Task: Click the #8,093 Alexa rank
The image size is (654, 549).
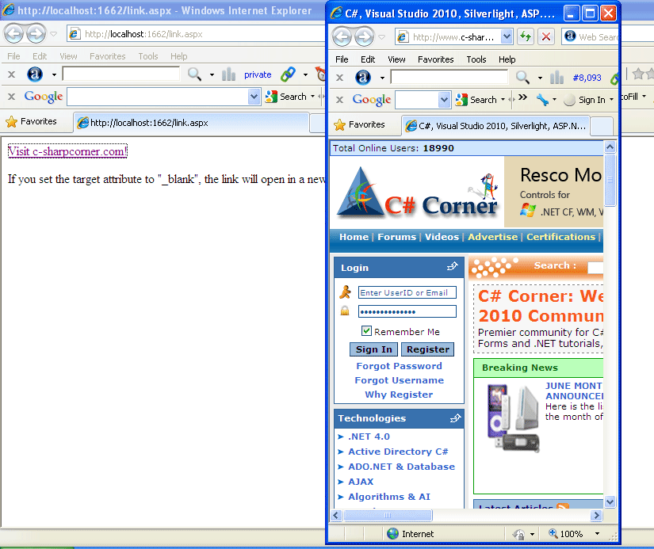Action: (x=587, y=78)
